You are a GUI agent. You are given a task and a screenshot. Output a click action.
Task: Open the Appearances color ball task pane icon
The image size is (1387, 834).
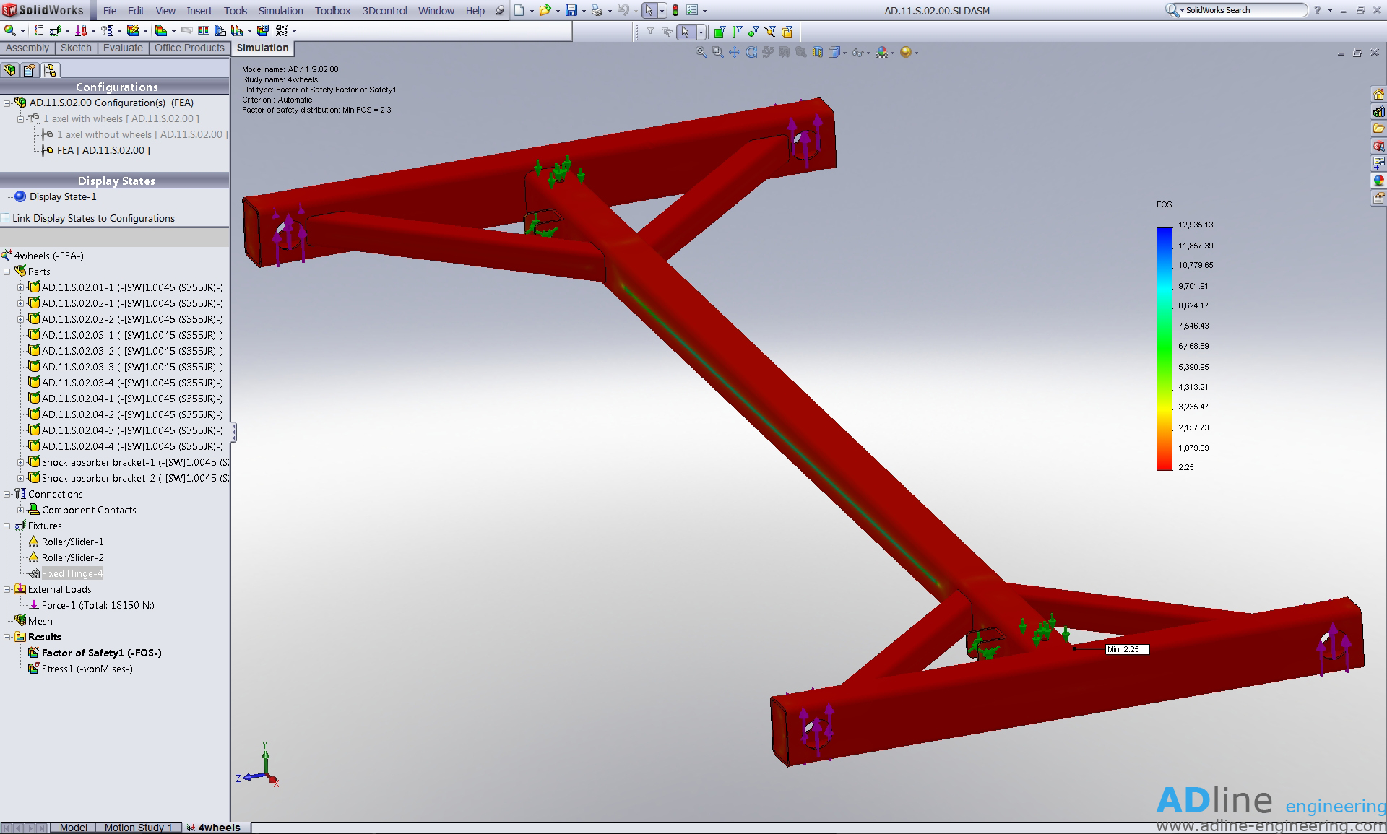pyautogui.click(x=1378, y=181)
